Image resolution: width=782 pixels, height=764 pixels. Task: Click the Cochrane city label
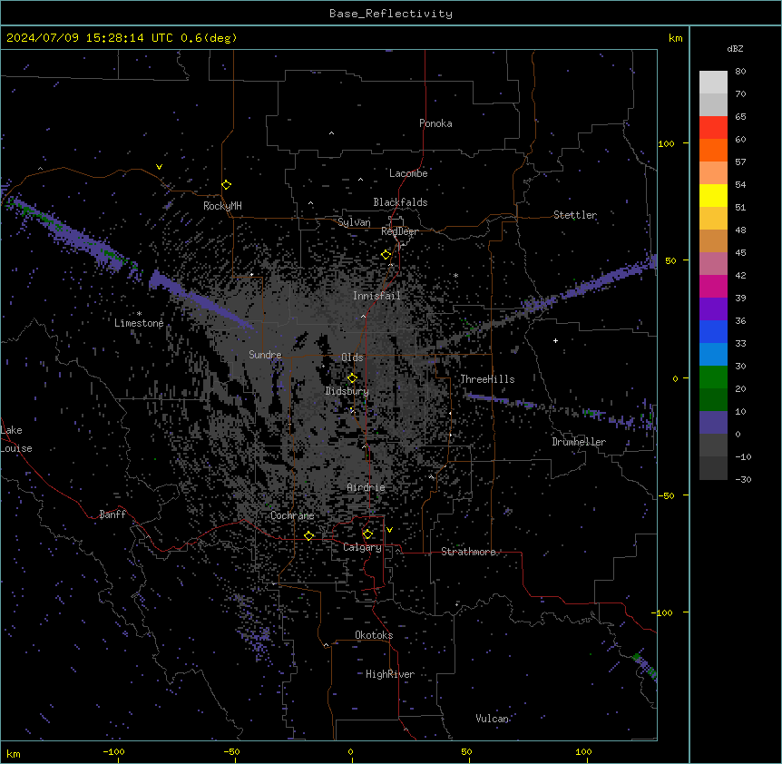click(x=292, y=515)
